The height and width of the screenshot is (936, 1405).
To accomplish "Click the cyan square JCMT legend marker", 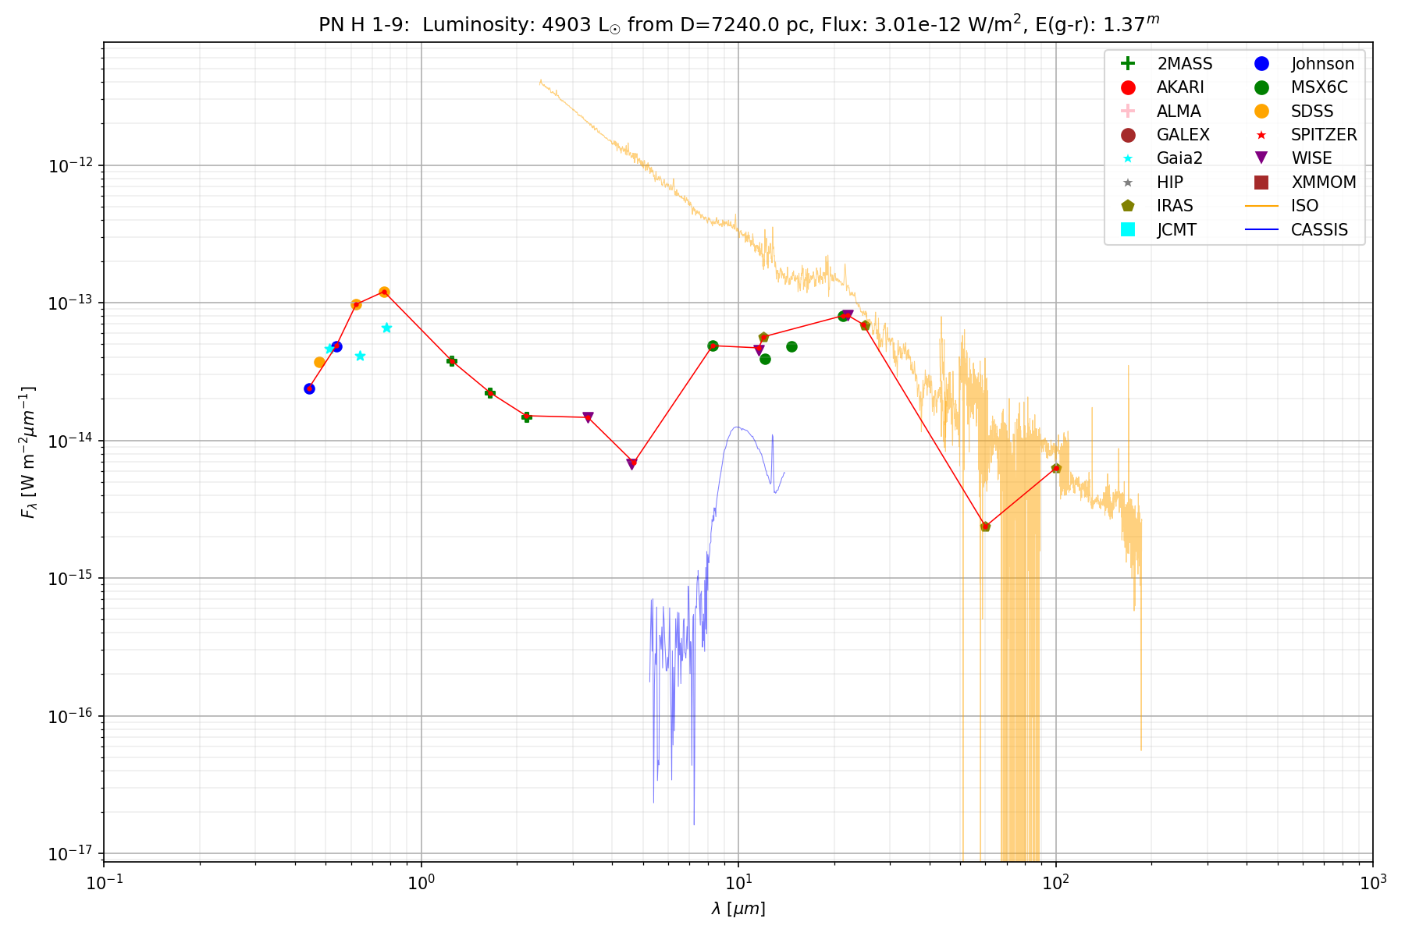I will tap(1127, 229).
